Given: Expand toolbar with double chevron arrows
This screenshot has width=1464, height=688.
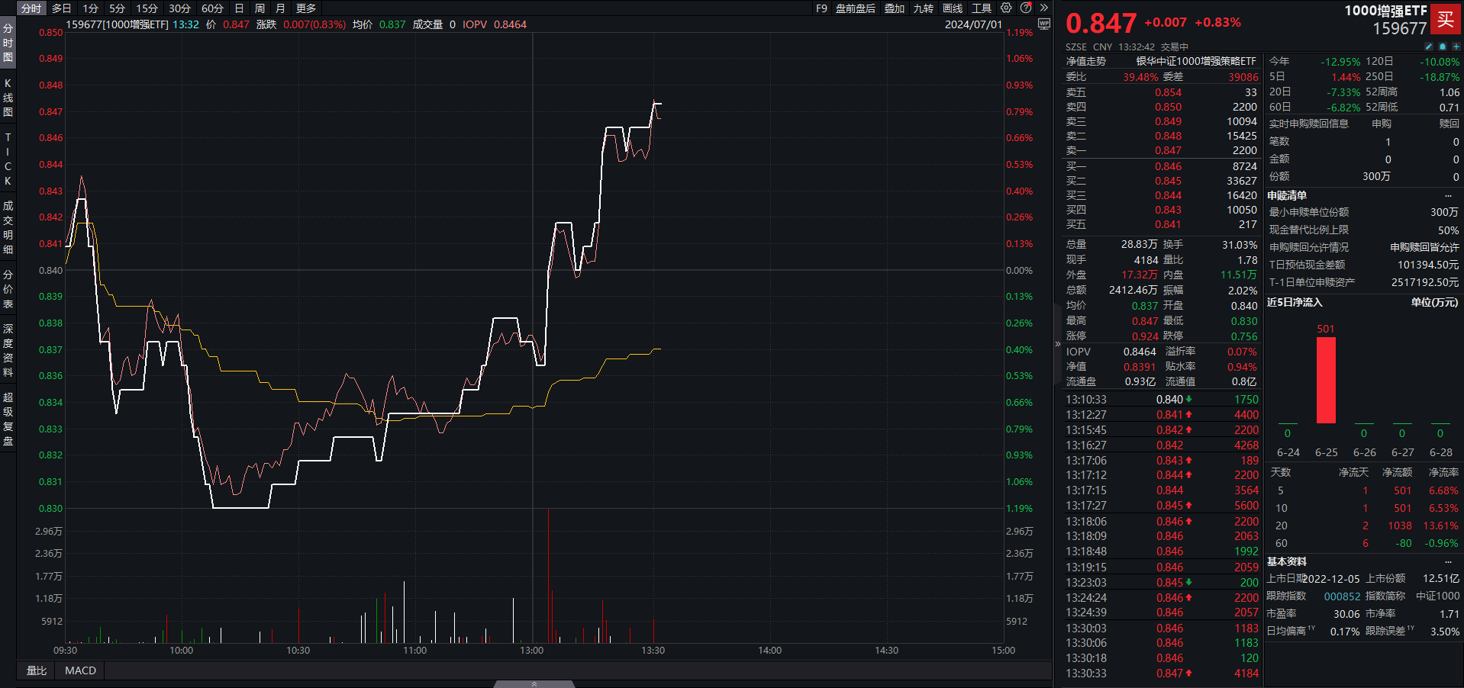Looking at the screenshot, I should point(1044,8).
